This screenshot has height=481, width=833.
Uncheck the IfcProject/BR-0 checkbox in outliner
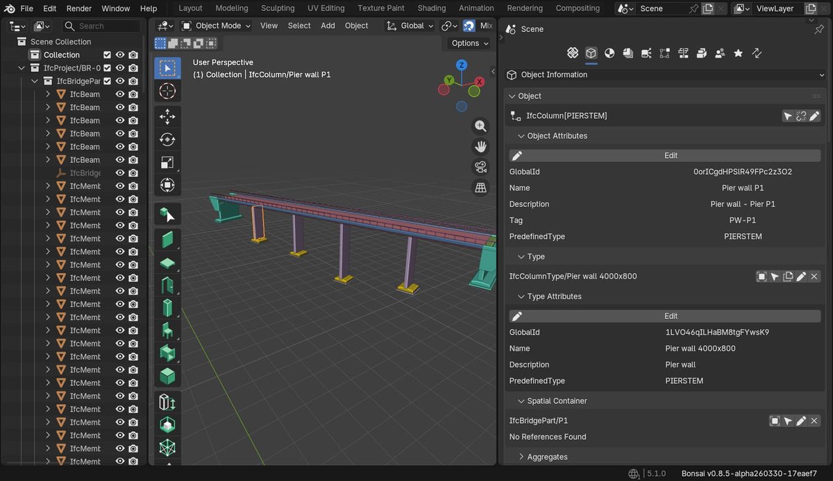[107, 68]
